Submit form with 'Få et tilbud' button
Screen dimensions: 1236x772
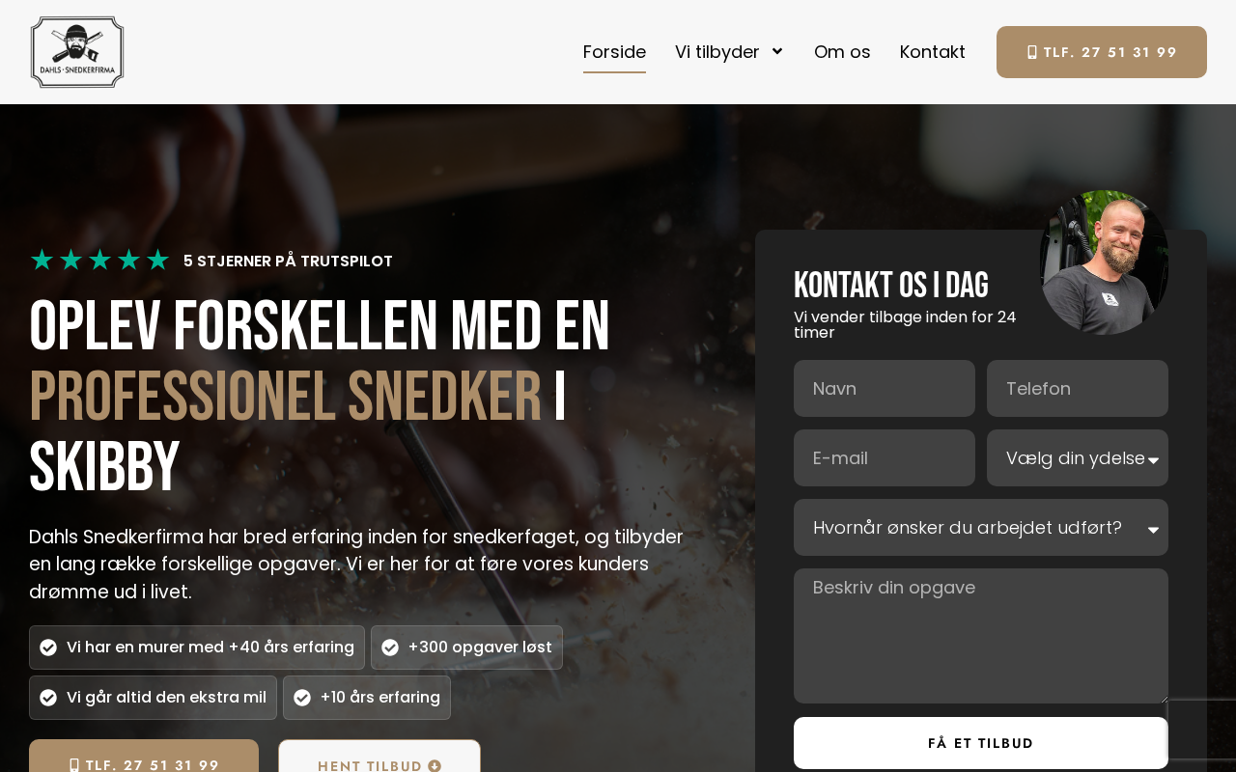pos(981,743)
